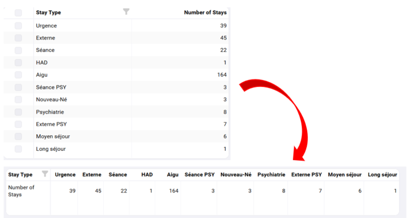Toggle the select-all checkbox in top table header
Viewport: 411px width, 218px height.
pos(18,13)
